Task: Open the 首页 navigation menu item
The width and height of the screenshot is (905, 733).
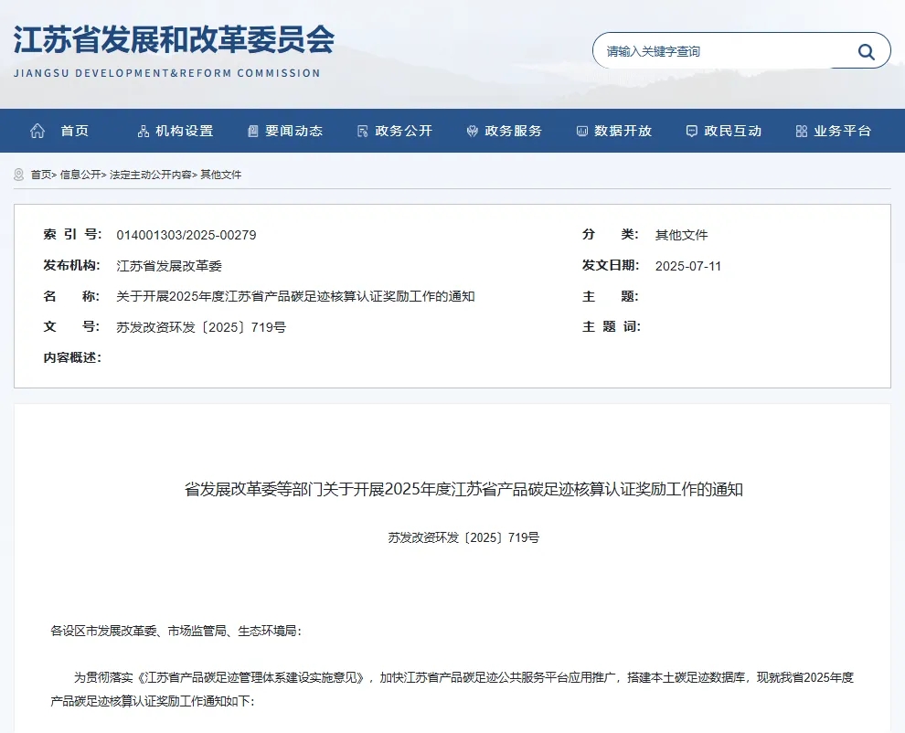Action: coord(75,131)
